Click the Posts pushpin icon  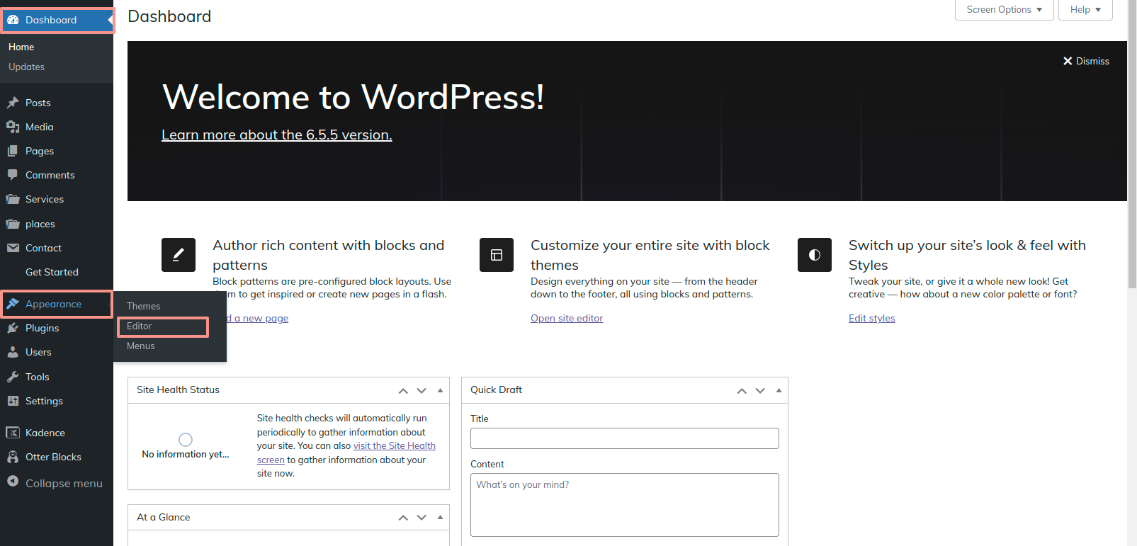[13, 103]
